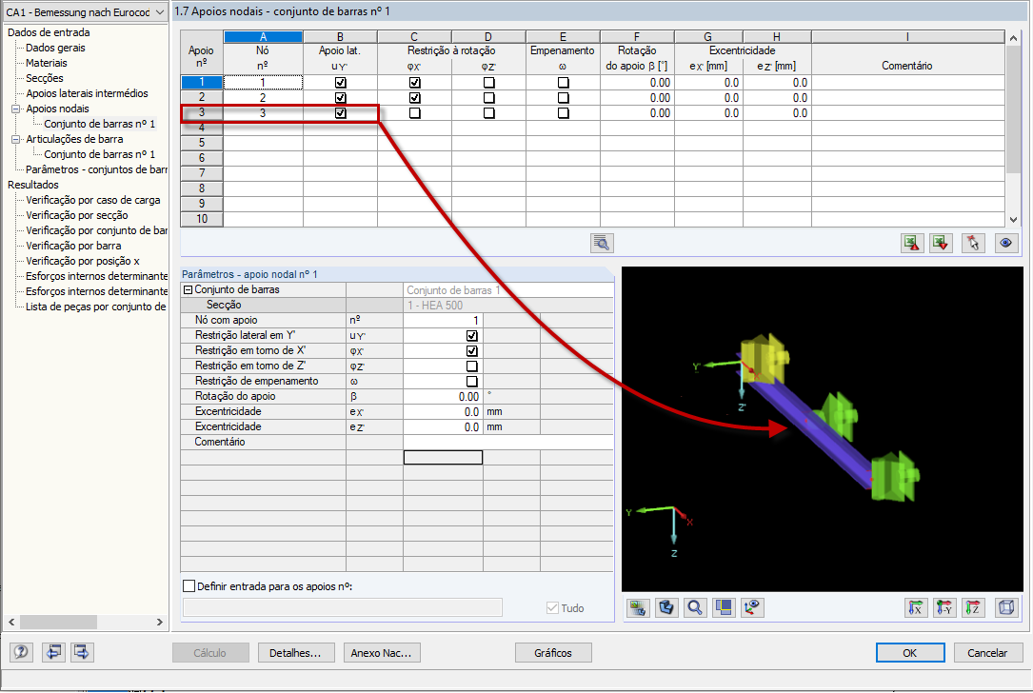This screenshot has height=693, width=1033.
Task: Click column A header in table
Action: 263,37
